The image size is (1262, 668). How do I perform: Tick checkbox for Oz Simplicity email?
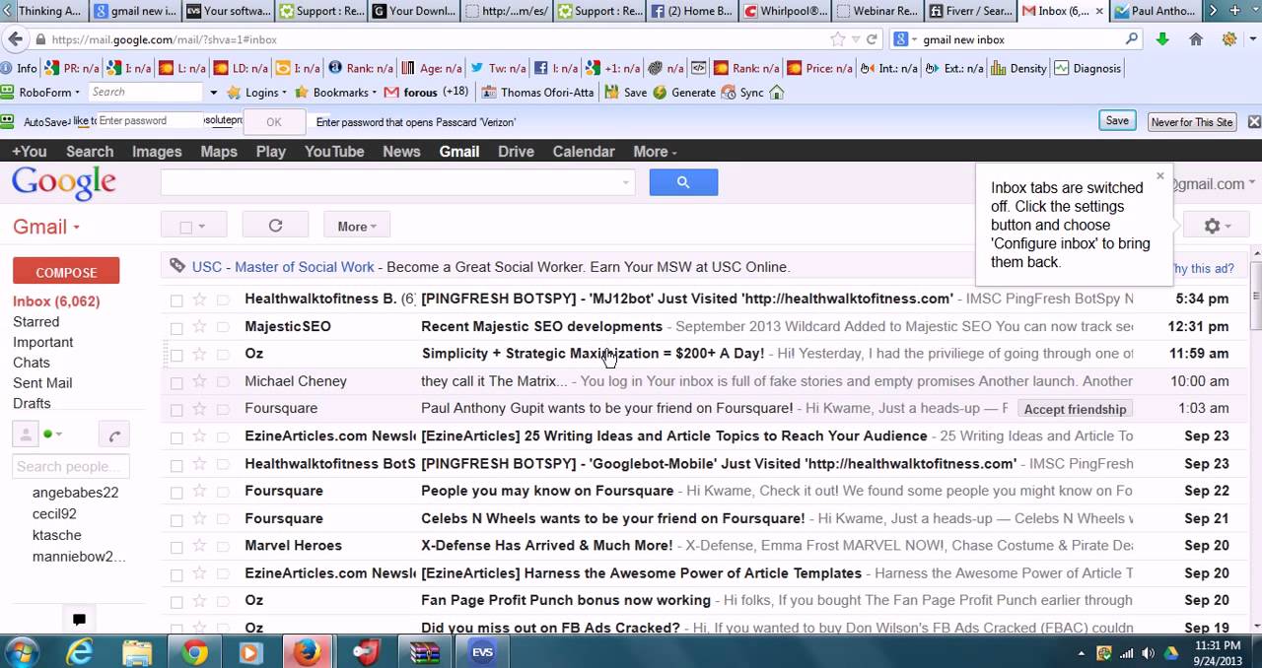[176, 355]
